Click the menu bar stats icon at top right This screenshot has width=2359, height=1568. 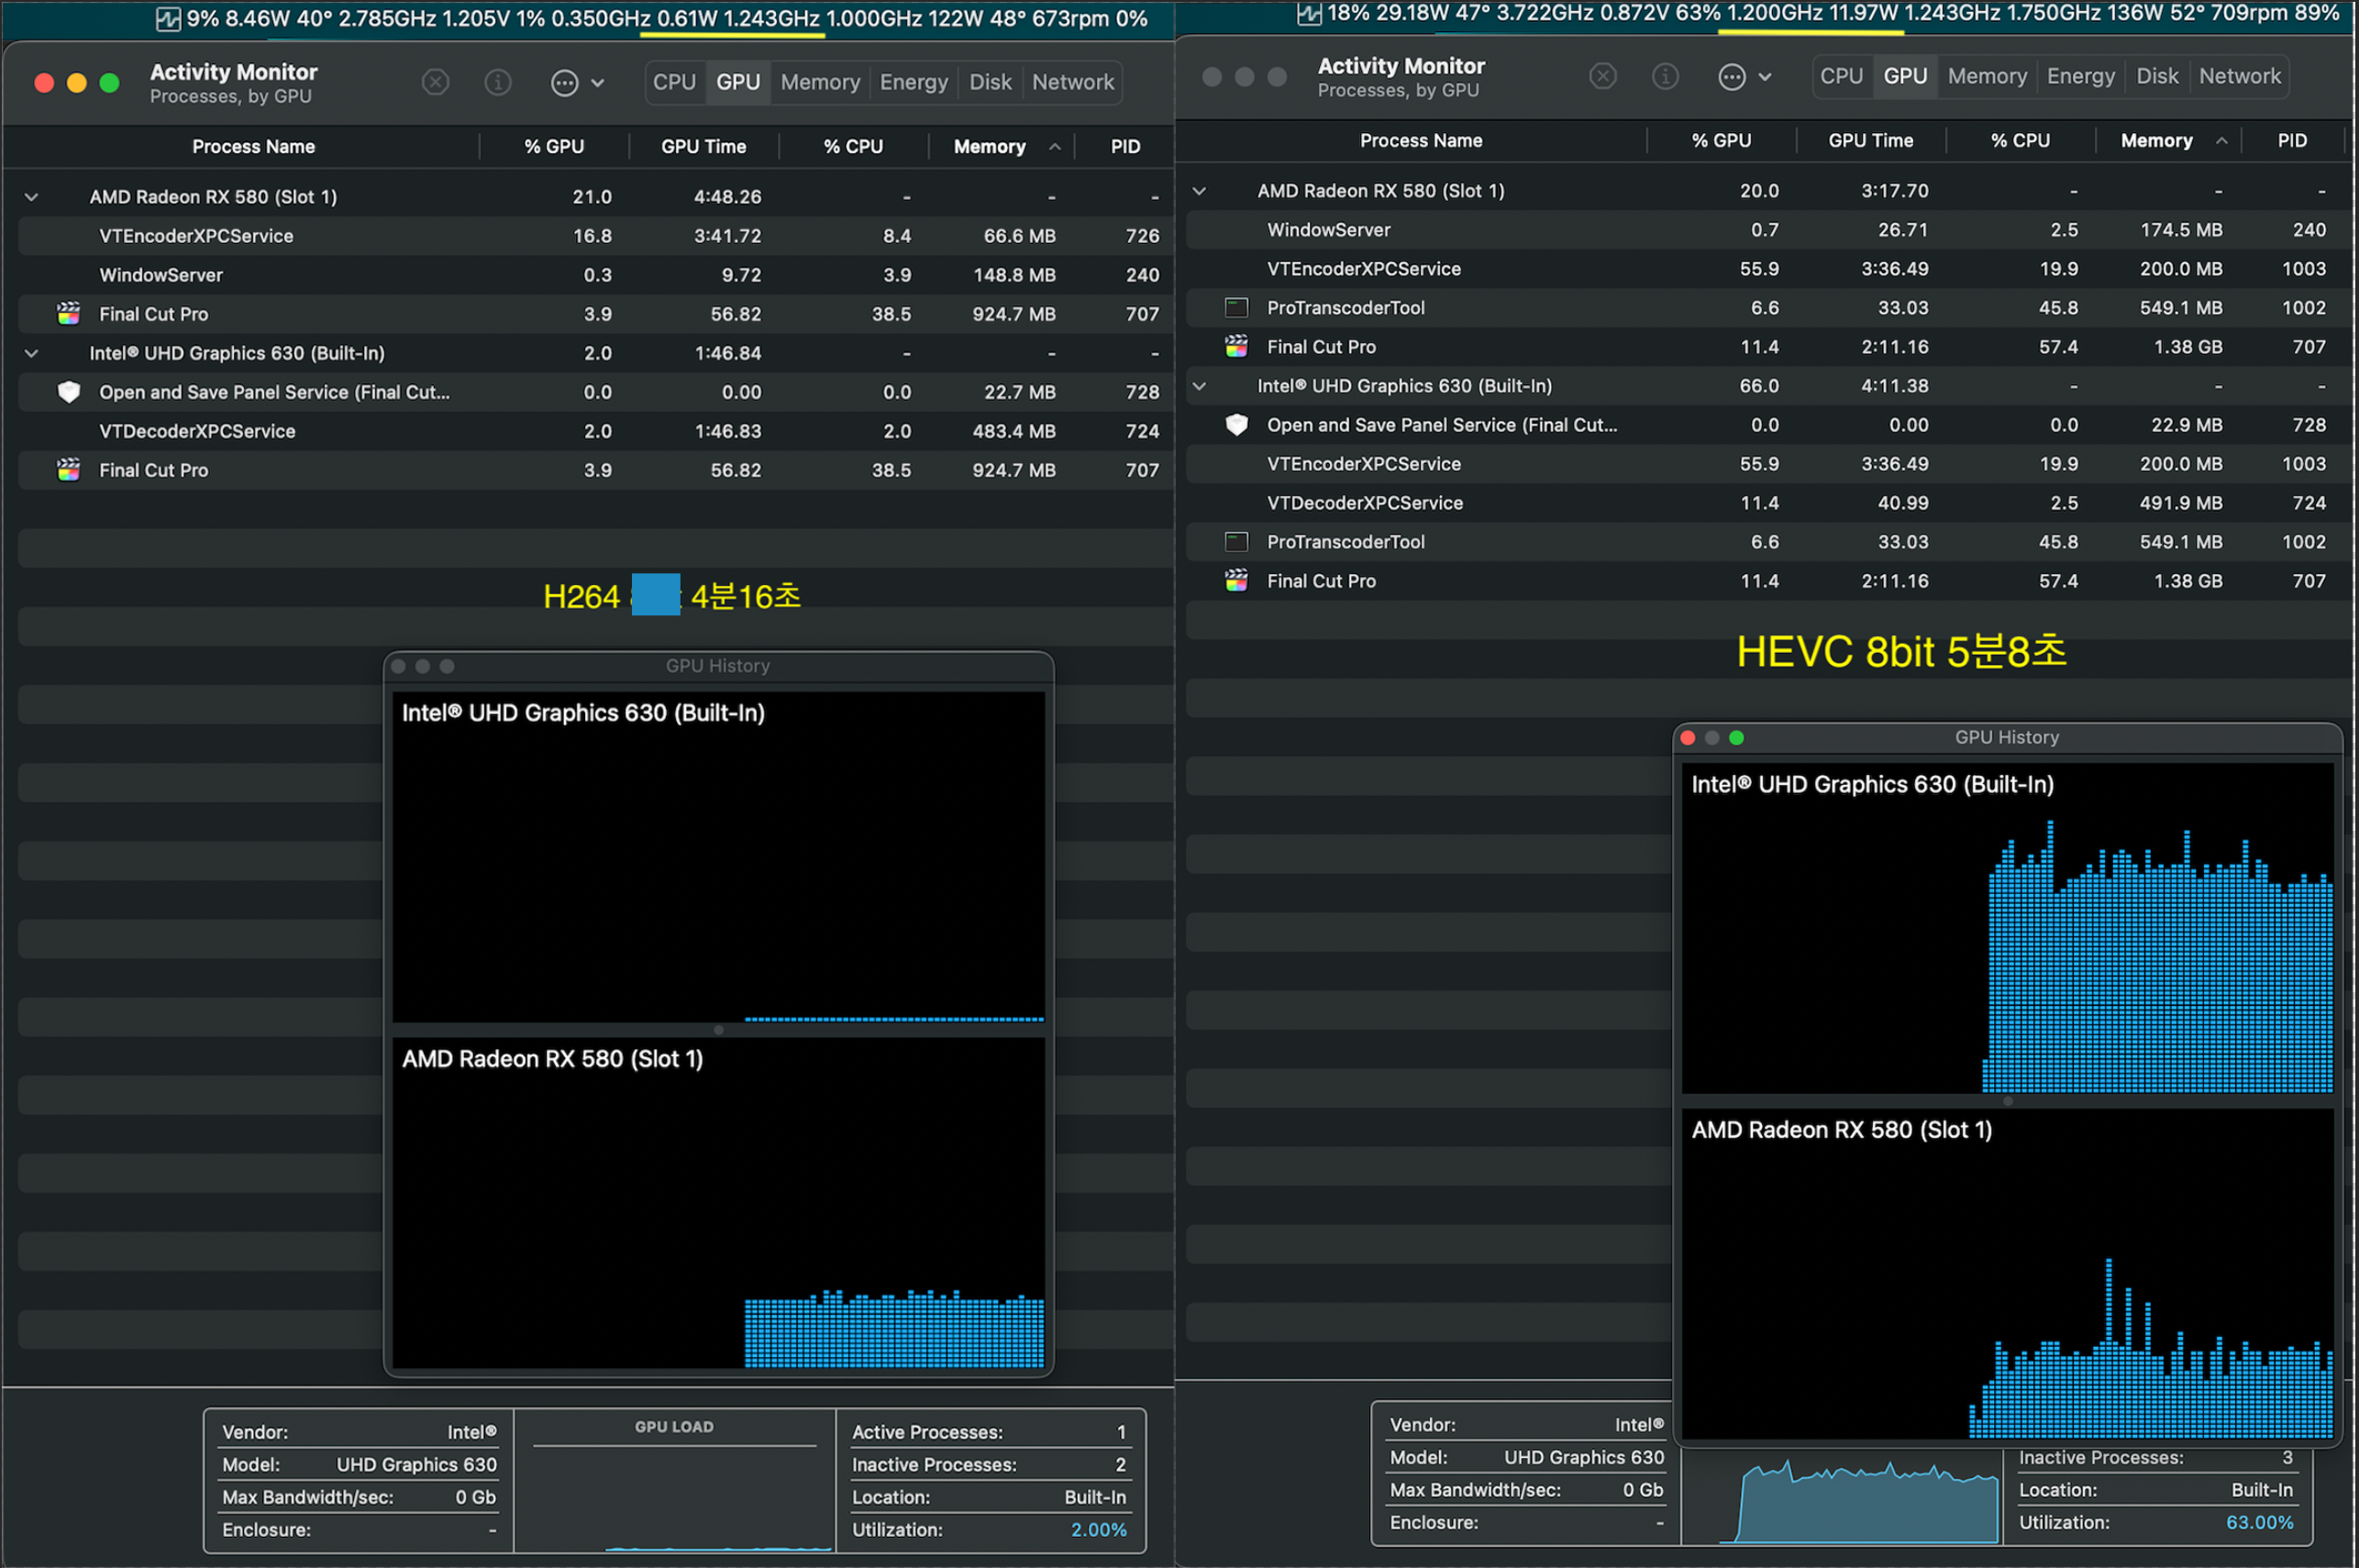coord(1308,13)
